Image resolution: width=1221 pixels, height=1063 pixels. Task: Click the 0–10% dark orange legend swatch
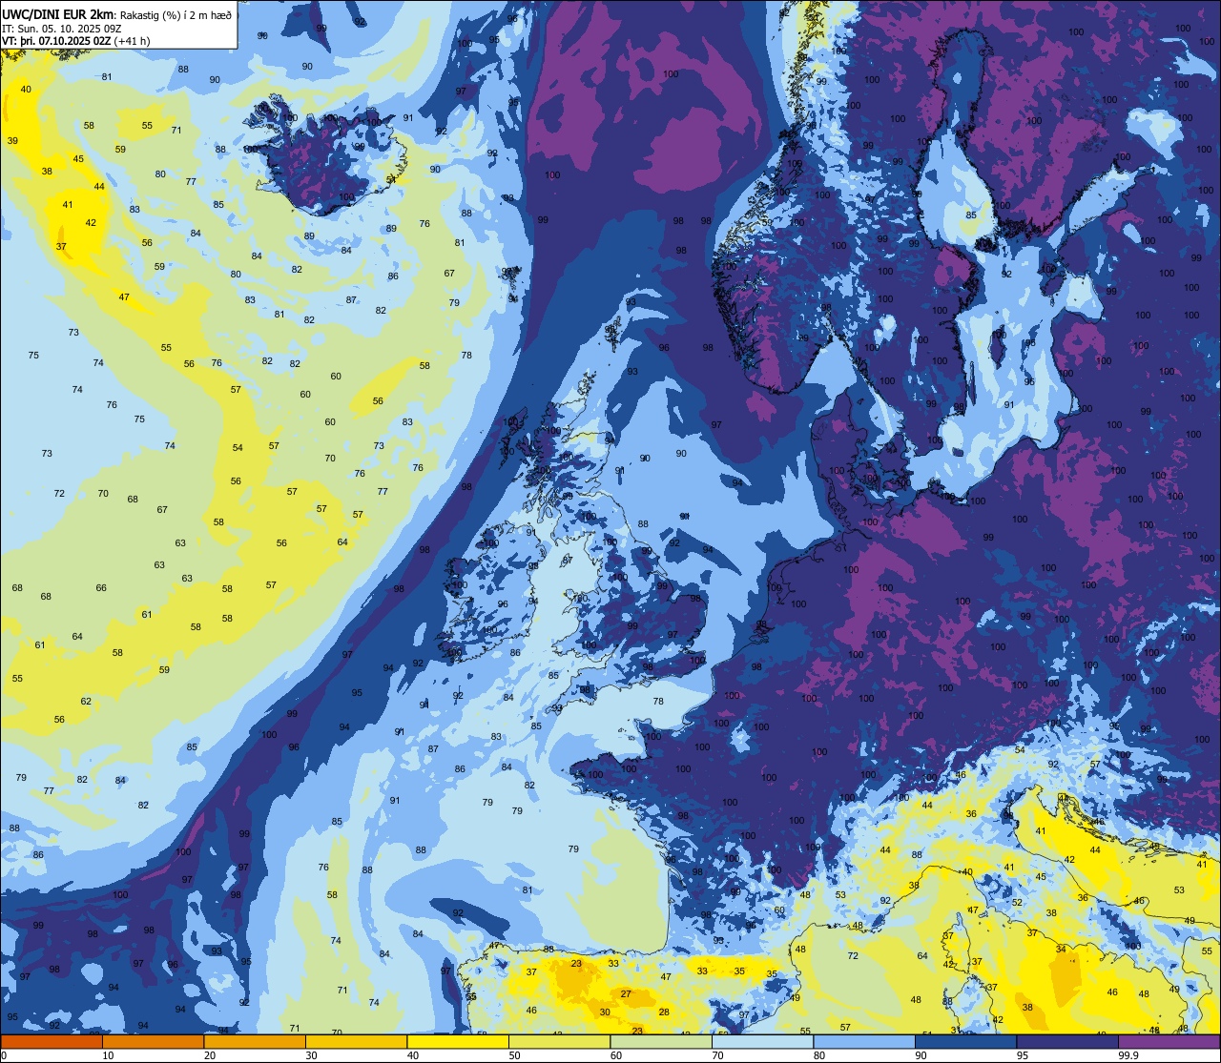coord(52,1041)
